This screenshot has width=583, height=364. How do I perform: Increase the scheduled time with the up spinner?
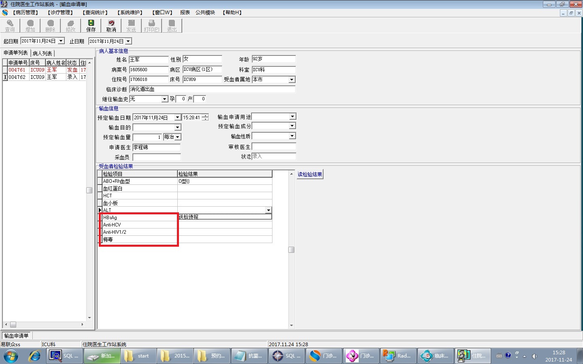click(205, 116)
